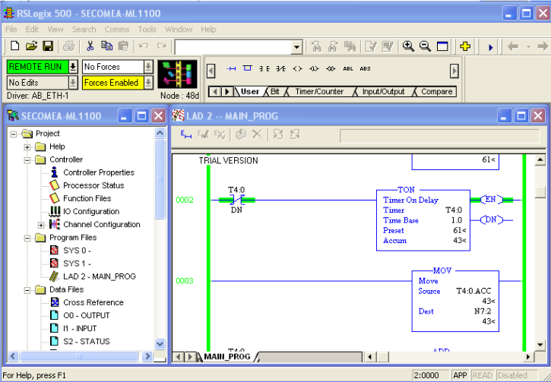Collapse the Data Files folder

tap(27, 289)
